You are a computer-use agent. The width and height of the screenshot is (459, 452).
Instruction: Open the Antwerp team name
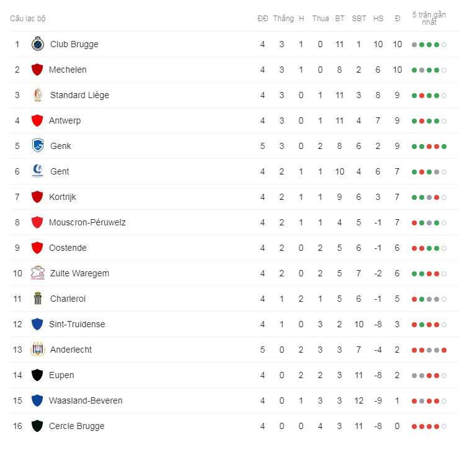tap(65, 120)
